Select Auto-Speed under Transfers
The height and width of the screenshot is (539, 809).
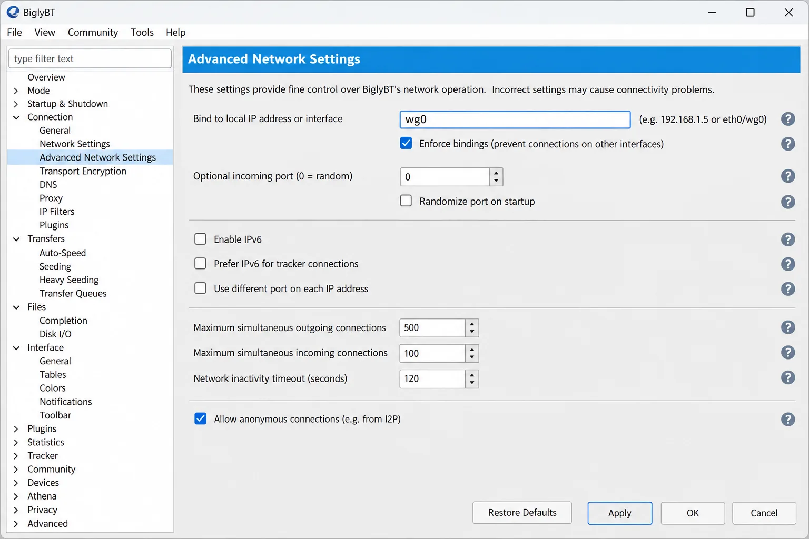(63, 253)
